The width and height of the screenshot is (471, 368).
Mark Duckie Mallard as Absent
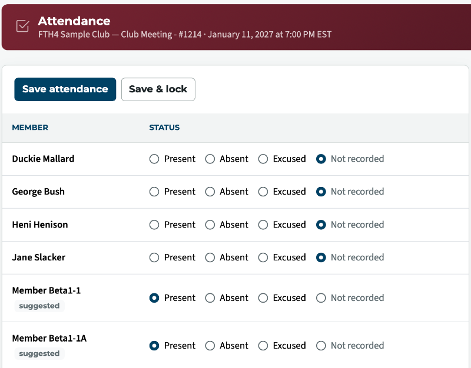[210, 159]
